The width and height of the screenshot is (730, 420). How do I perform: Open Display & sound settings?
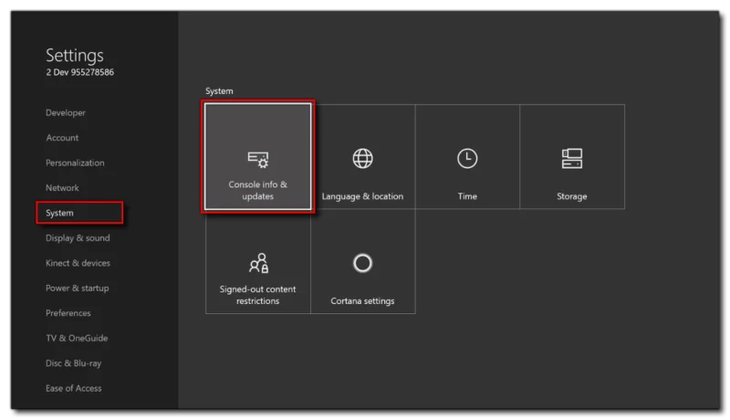pos(78,238)
